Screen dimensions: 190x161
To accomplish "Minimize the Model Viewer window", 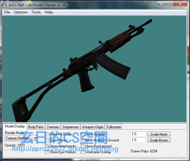I will pyautogui.click(x=161, y=4).
